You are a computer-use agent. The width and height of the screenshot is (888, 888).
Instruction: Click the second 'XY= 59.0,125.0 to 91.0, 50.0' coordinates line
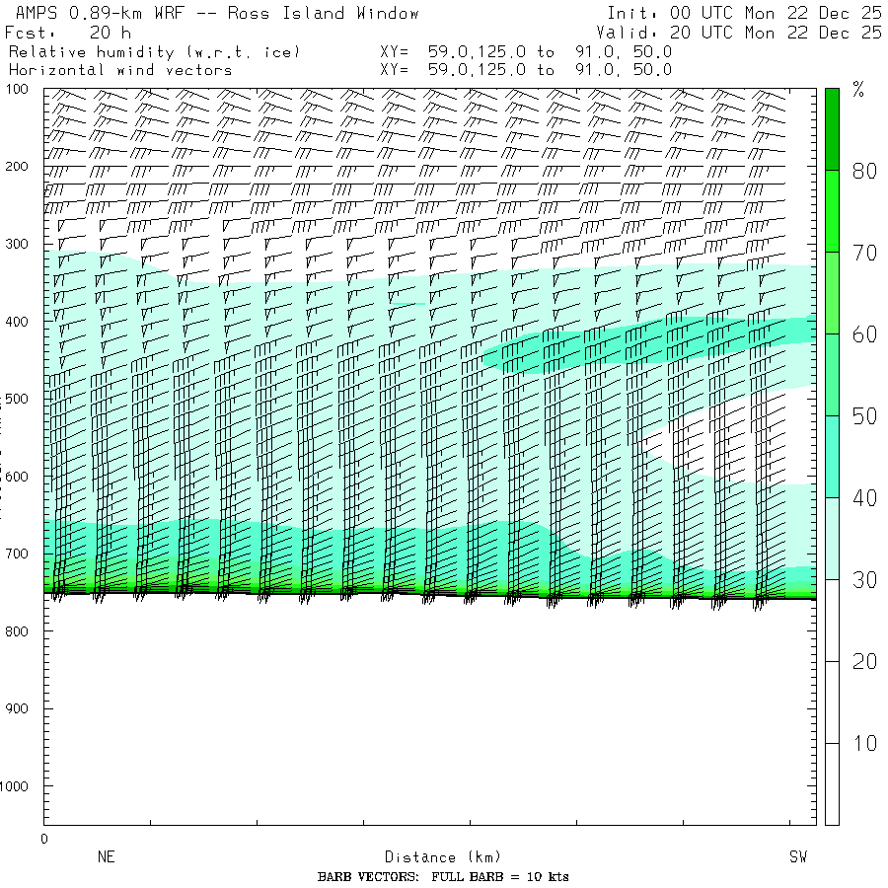526,70
